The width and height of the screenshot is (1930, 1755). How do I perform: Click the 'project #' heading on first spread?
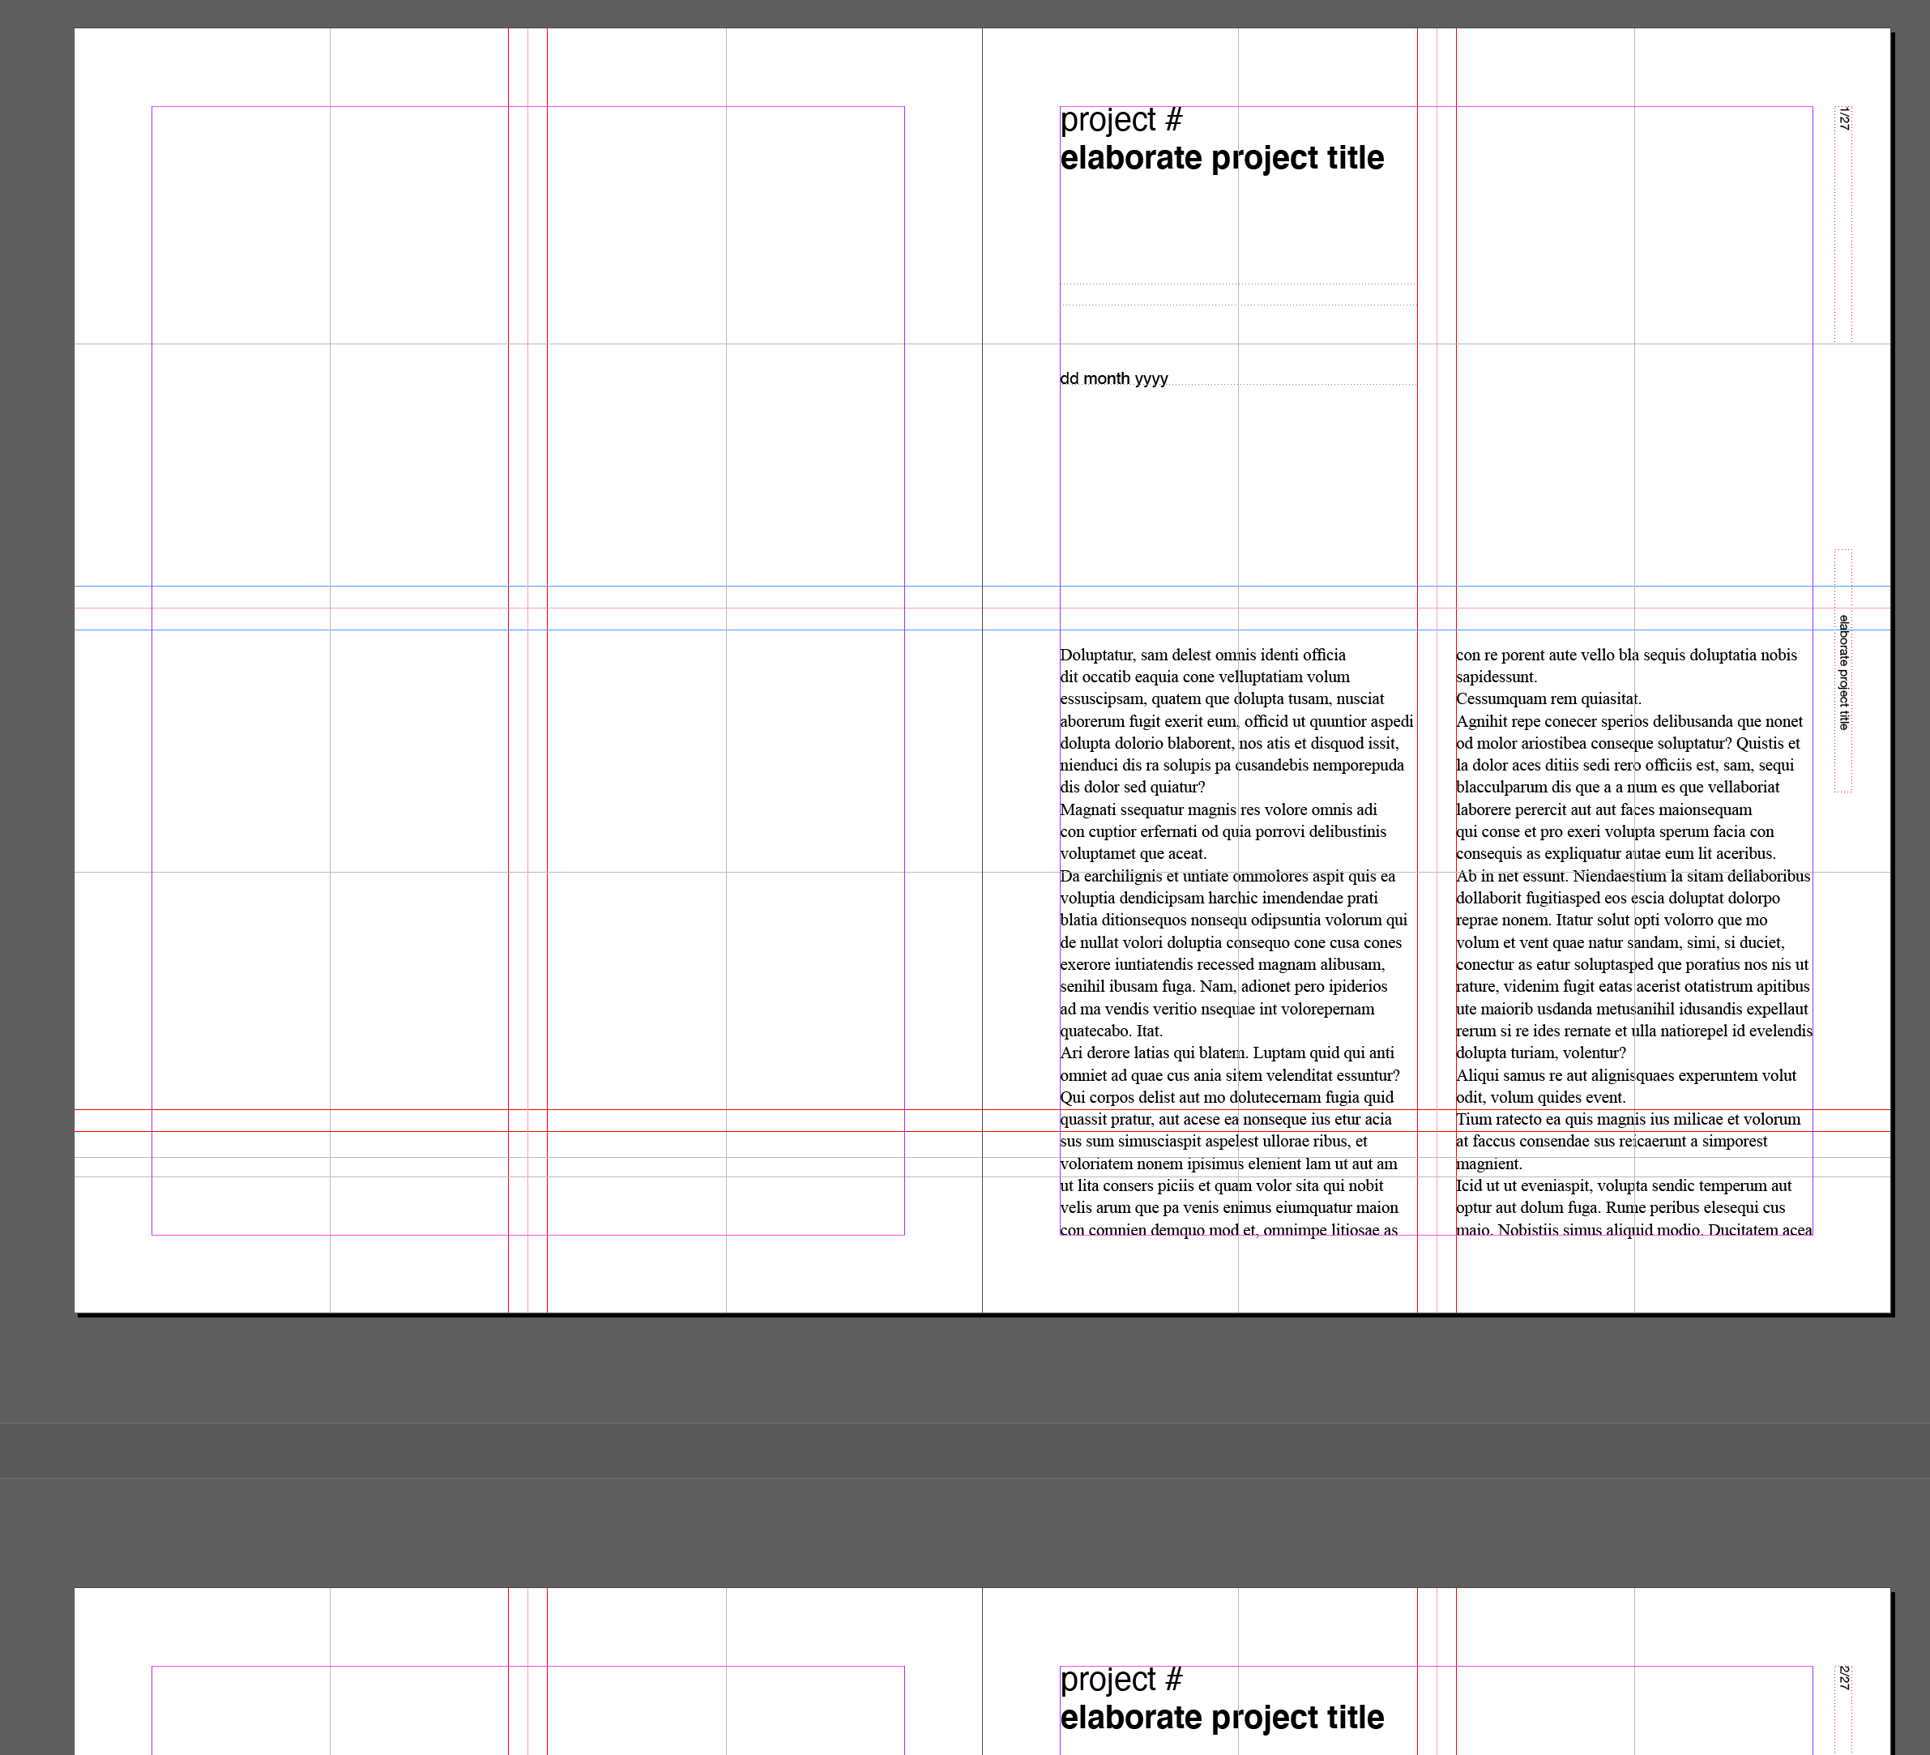(1121, 121)
